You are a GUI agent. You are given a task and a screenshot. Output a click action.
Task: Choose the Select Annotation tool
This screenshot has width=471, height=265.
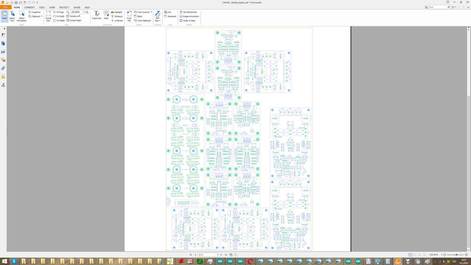pyautogui.click(x=22, y=16)
